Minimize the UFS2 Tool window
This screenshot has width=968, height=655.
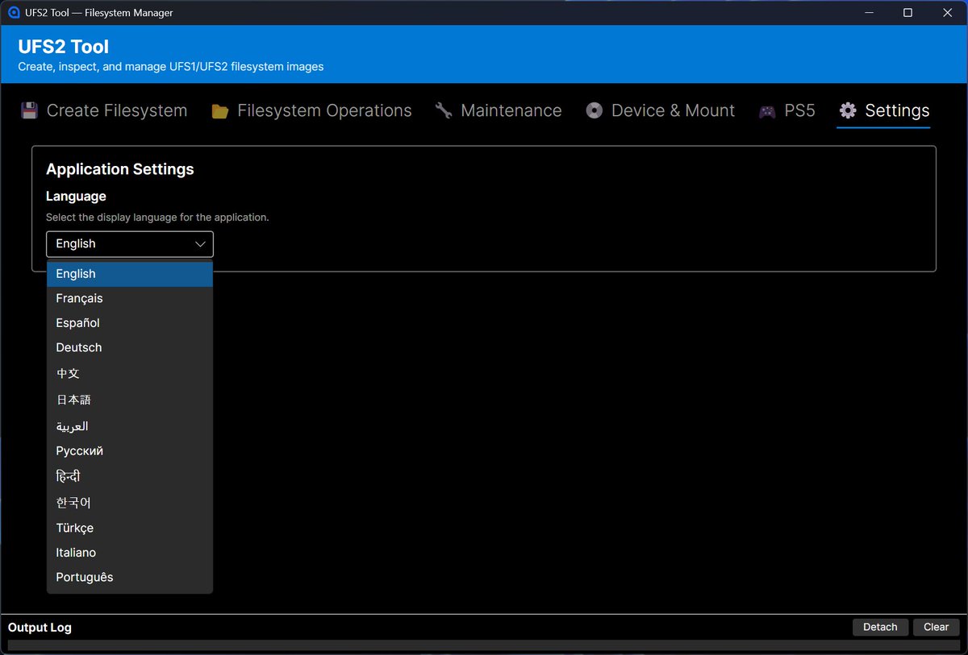(870, 13)
